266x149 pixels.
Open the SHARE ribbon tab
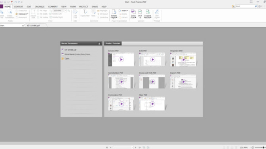[95, 7]
